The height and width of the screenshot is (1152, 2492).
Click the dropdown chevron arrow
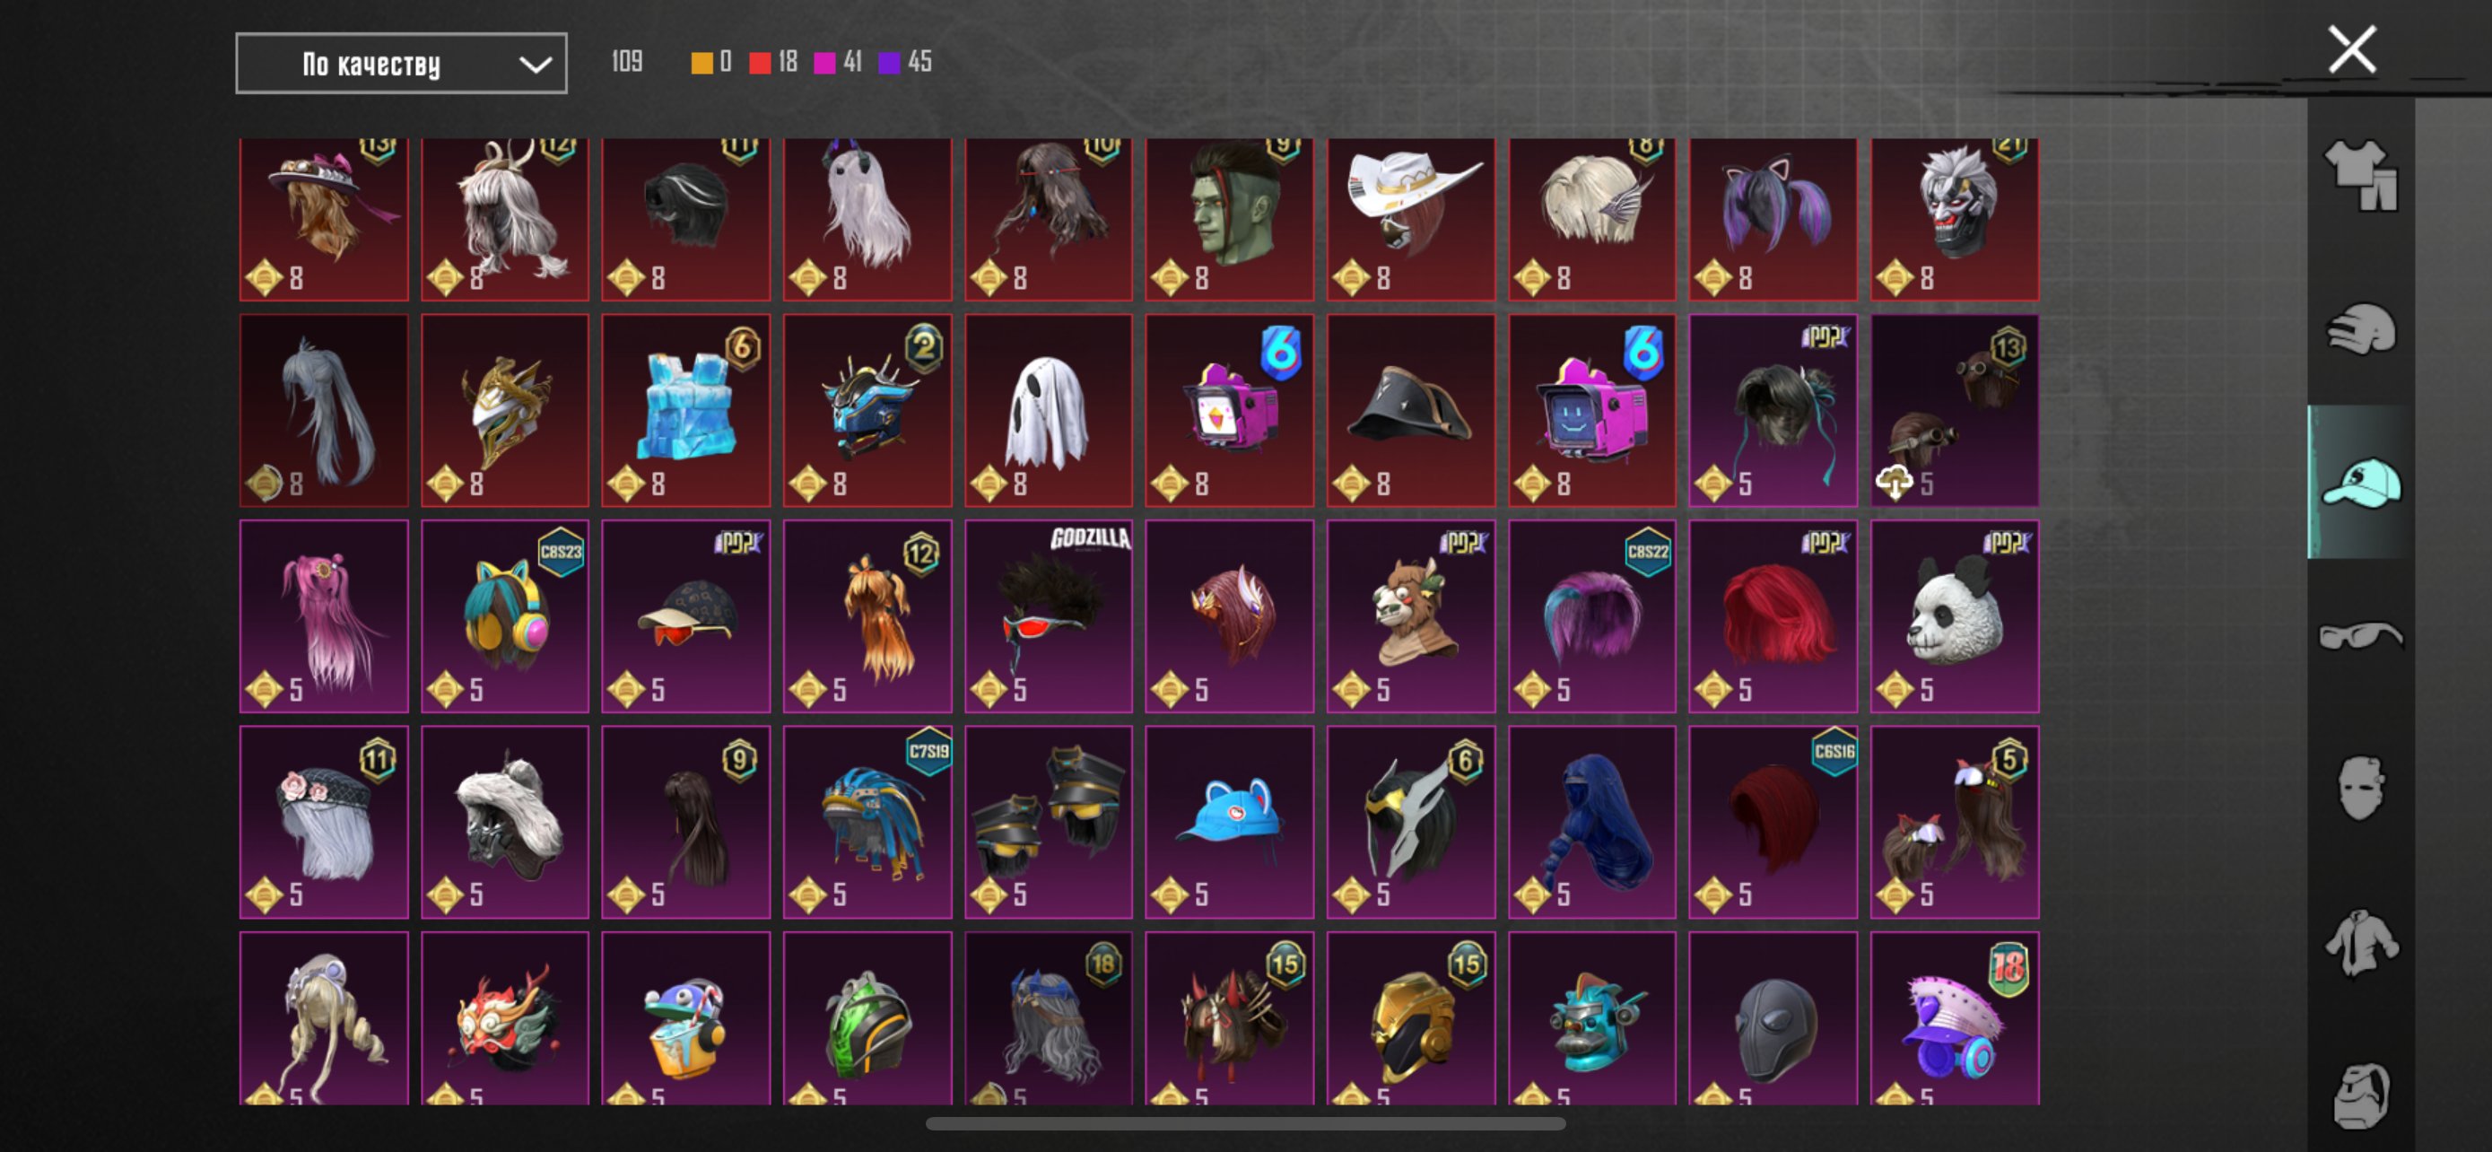535,65
